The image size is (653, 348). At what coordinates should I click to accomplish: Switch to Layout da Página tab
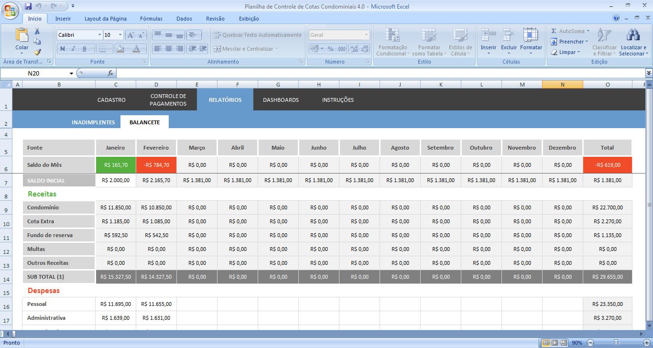coord(106,19)
